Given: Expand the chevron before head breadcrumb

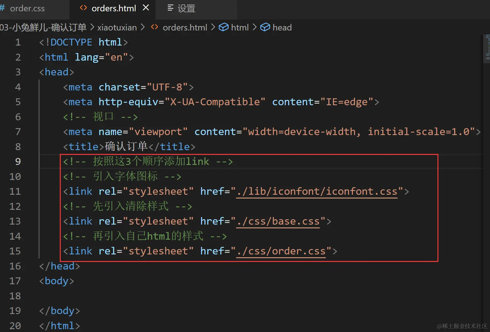Looking at the screenshot, I should coord(255,27).
